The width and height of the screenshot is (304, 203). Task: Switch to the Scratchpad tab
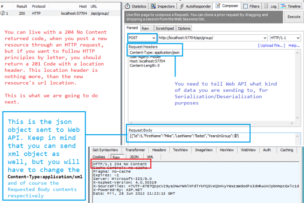[164, 28]
